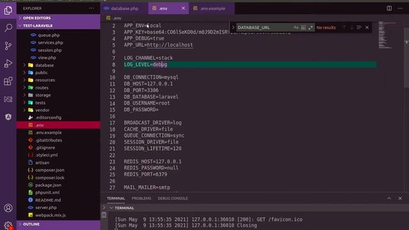Split the editor right
409x230 pixels.
(389, 8)
